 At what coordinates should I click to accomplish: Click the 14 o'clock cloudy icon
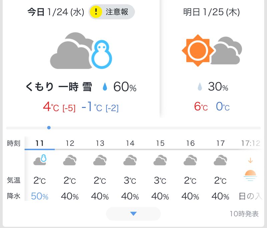pyautogui.click(x=130, y=161)
